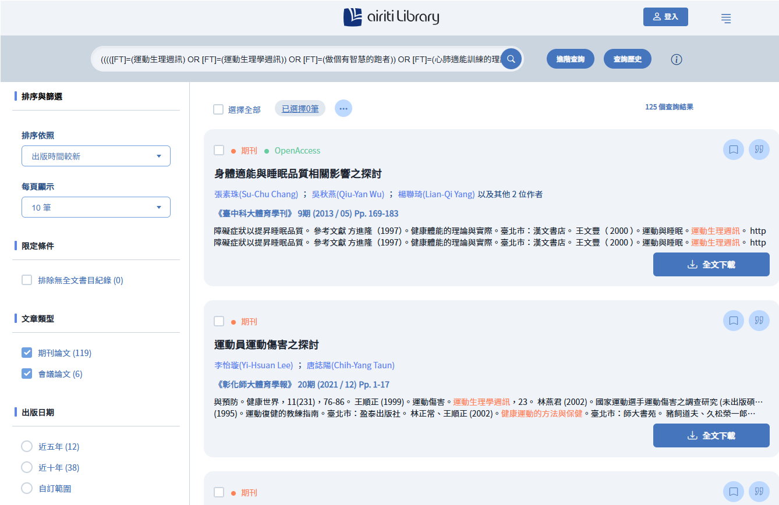Screen dimensions: 779x505
Task: Expand the 排序依照 sort dropdown
Action: tap(95, 156)
